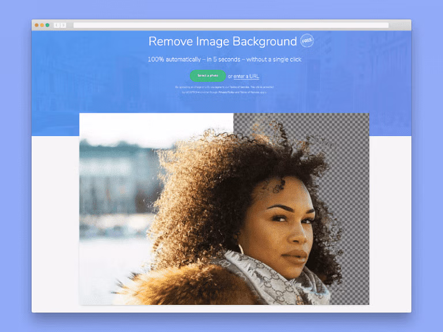The width and height of the screenshot is (443, 332).
Task: Click the browser forward arrow
Action: 63,25
